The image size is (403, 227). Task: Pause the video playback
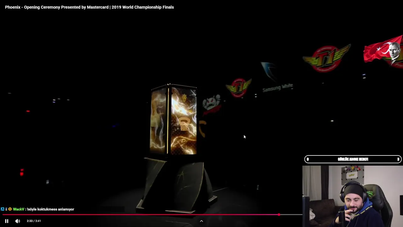[x=7, y=221]
